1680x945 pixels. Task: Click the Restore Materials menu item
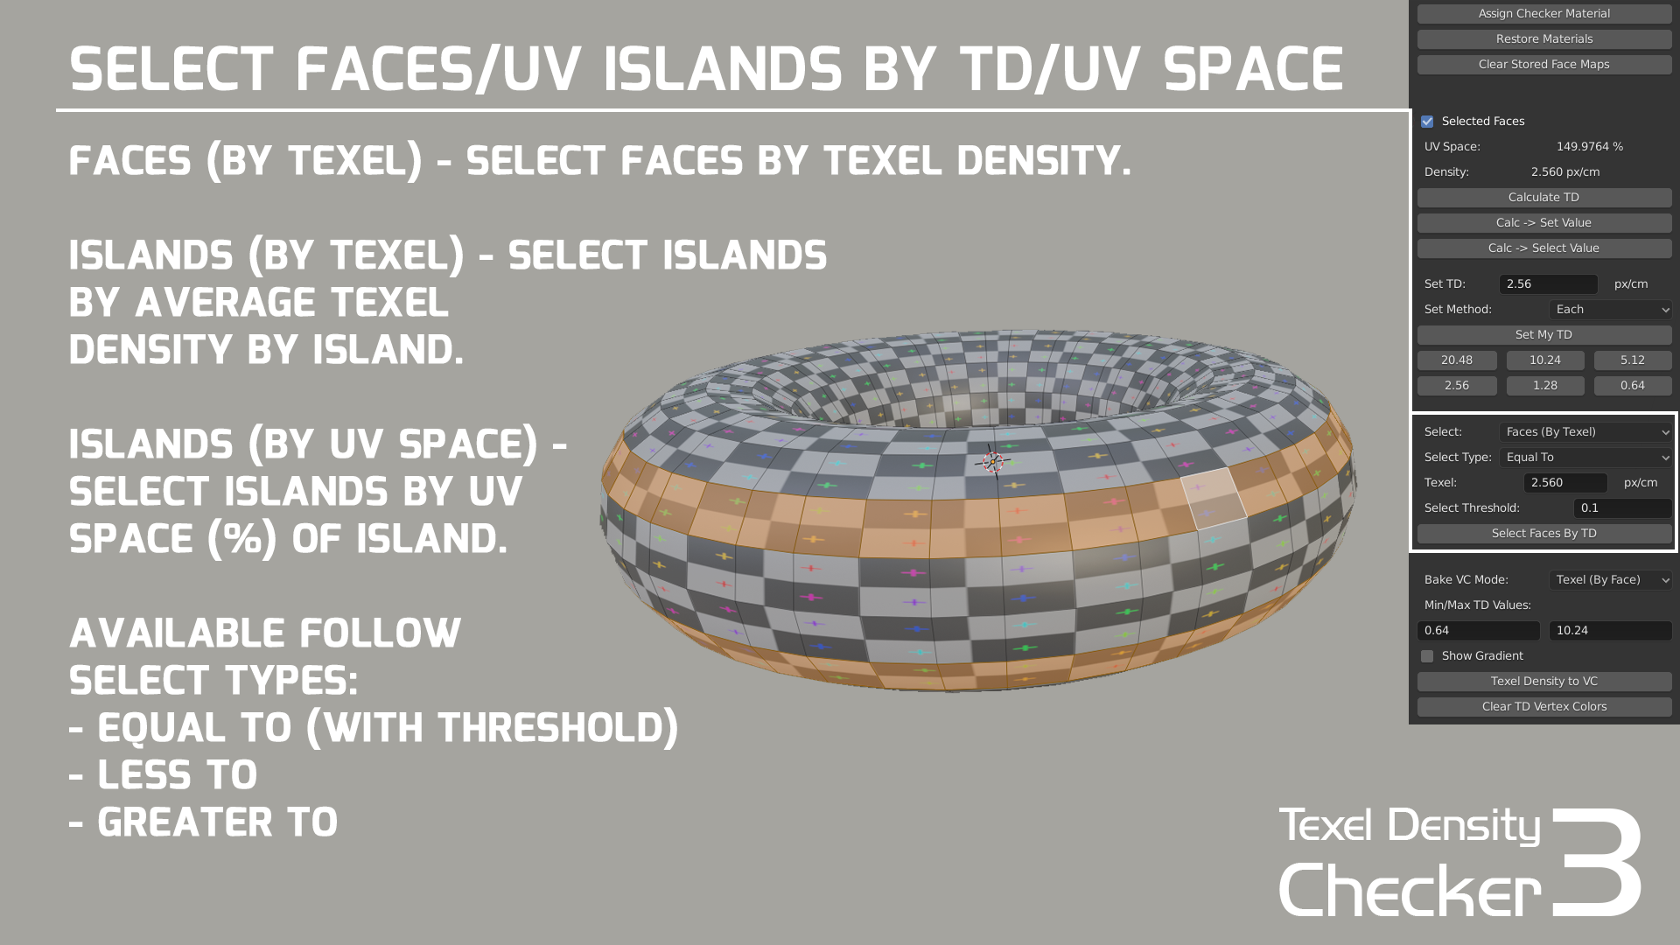pyautogui.click(x=1543, y=38)
